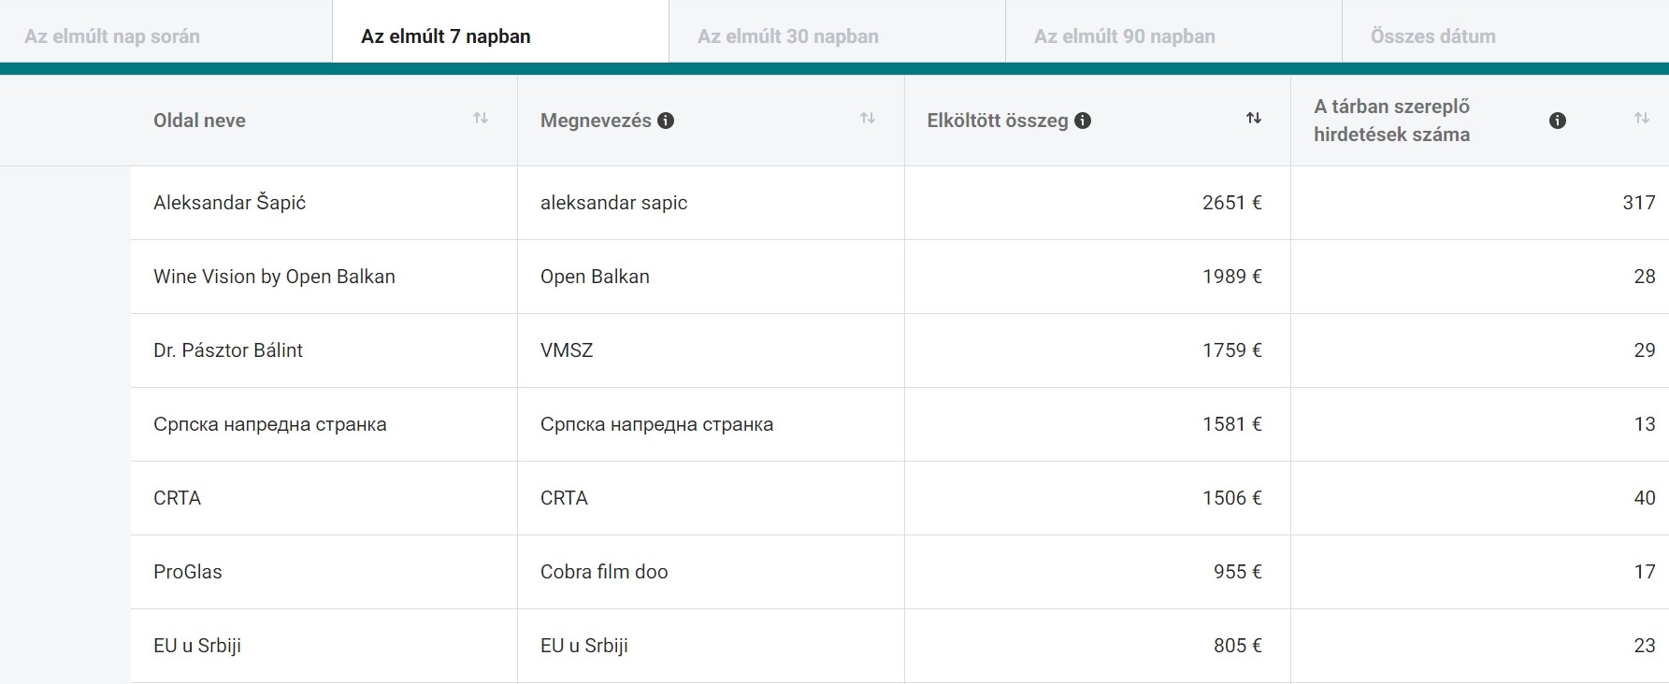Screen dimensions: 1669x684
Task: Sort by Oldal neve column arrows
Action: pyautogui.click(x=481, y=119)
